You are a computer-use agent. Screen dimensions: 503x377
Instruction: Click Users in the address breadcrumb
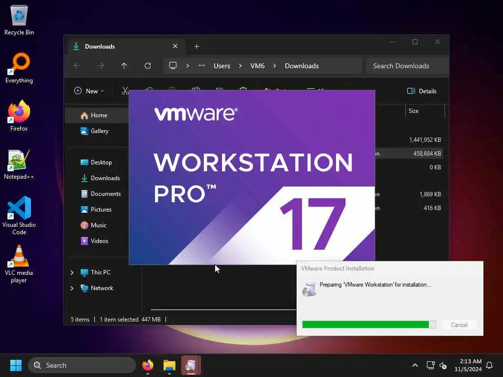coord(222,66)
